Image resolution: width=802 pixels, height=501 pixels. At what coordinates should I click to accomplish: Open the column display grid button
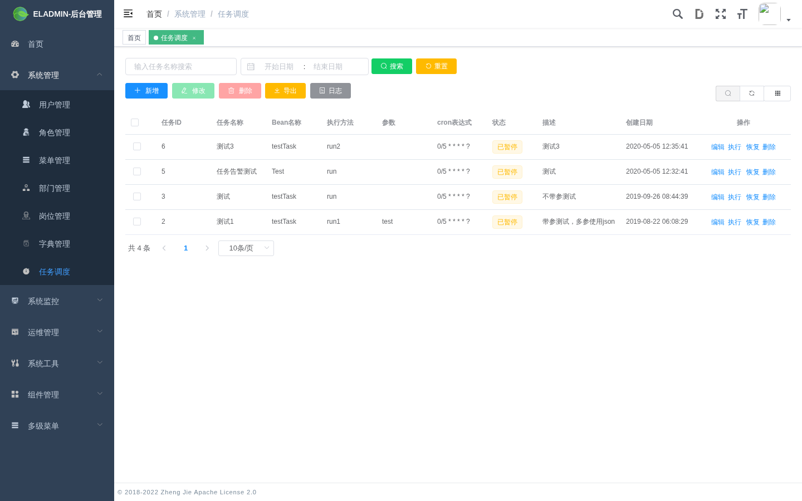(777, 94)
